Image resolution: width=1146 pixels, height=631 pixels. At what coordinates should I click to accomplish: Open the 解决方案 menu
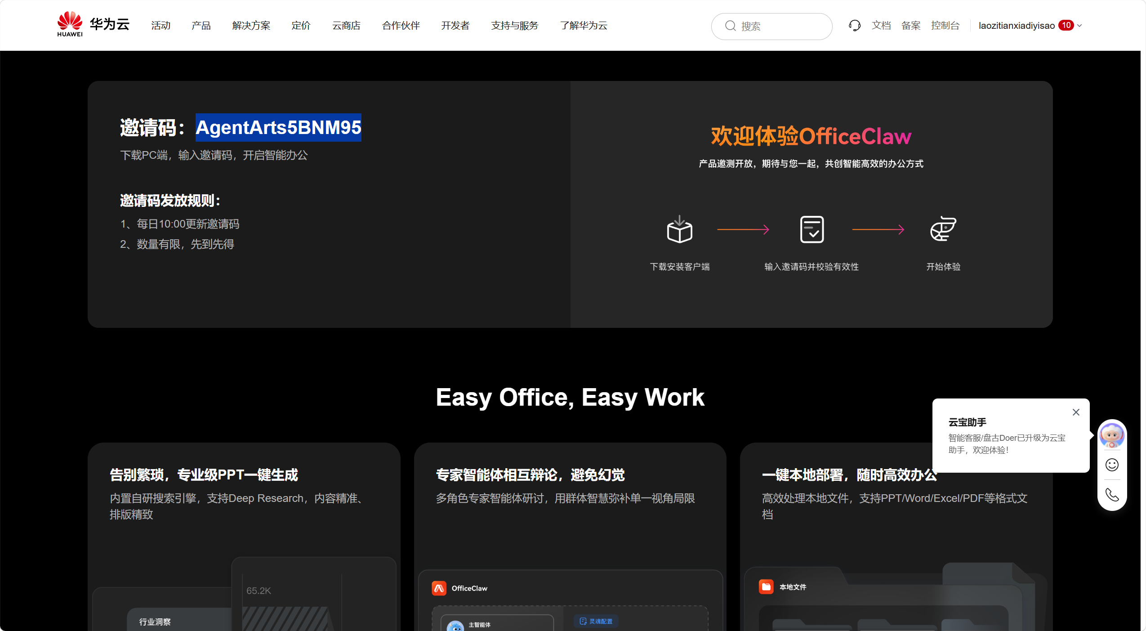[251, 26]
